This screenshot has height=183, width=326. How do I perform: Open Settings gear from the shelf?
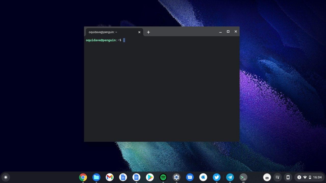pos(176,177)
